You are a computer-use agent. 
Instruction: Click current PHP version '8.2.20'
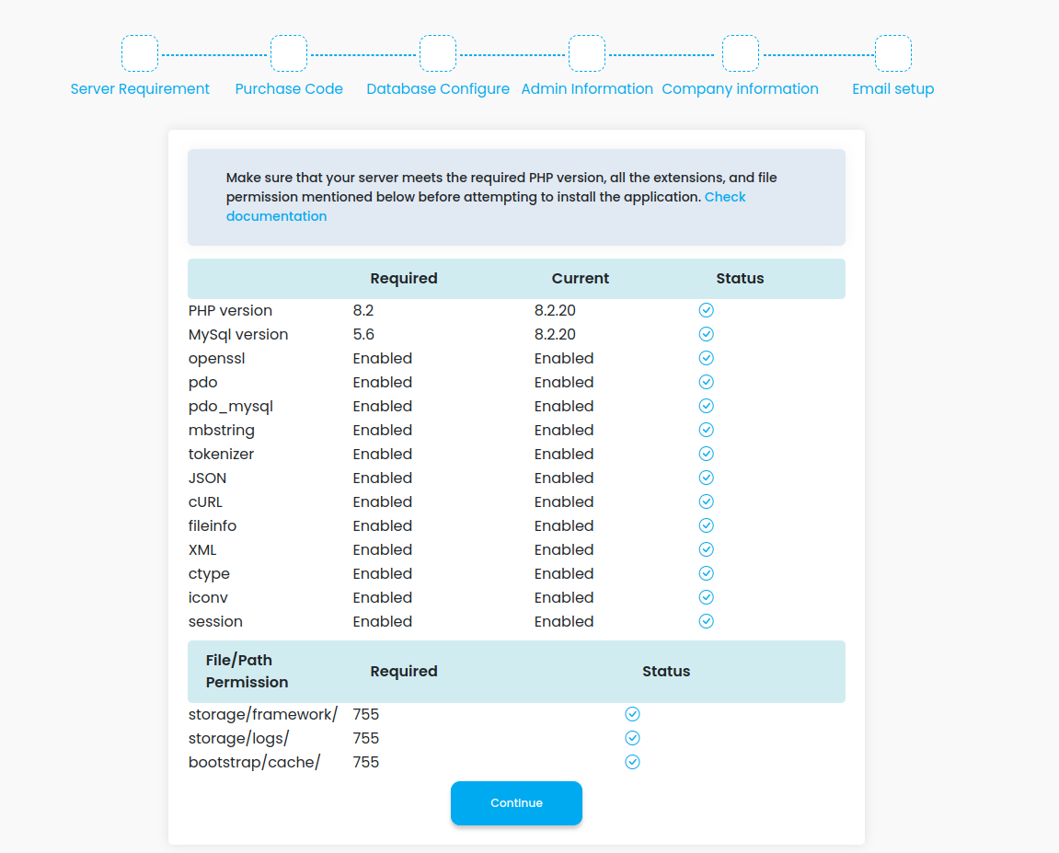(555, 311)
